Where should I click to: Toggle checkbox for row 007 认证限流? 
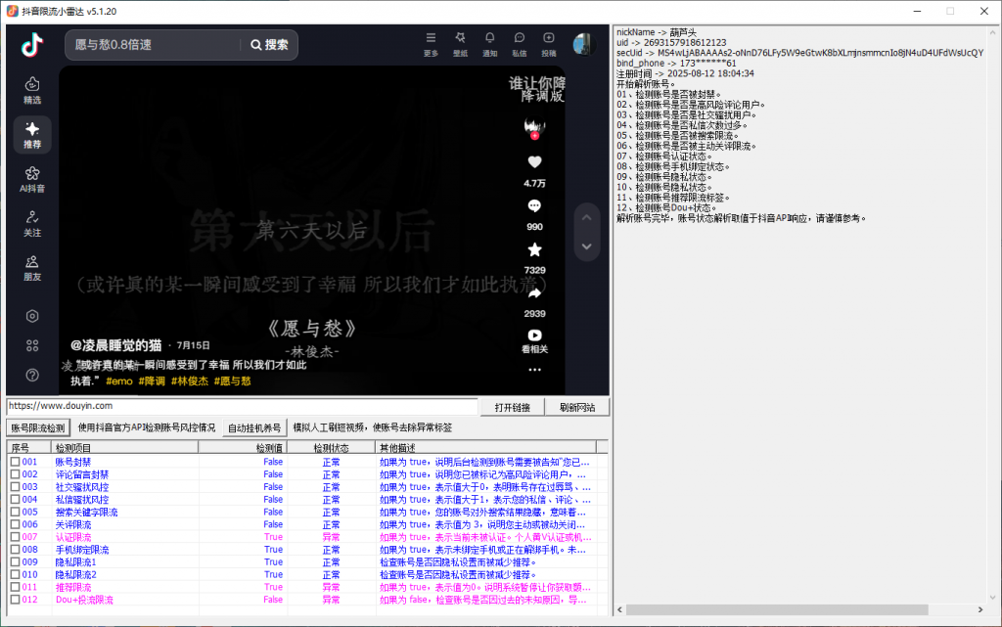tap(15, 537)
